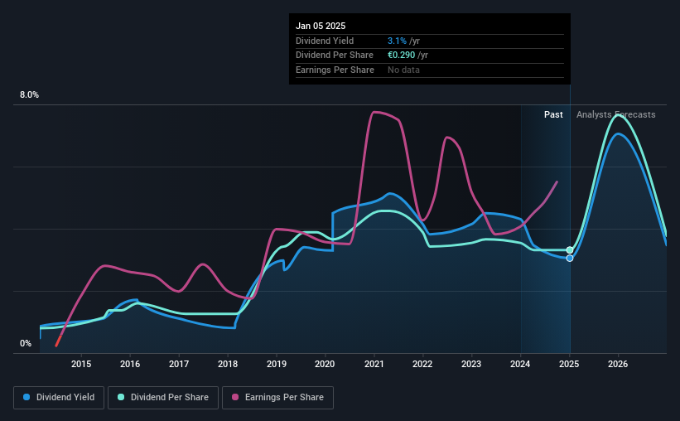The height and width of the screenshot is (421, 680).
Task: Click the €0.290 dividend per share value
Action: click(x=401, y=56)
